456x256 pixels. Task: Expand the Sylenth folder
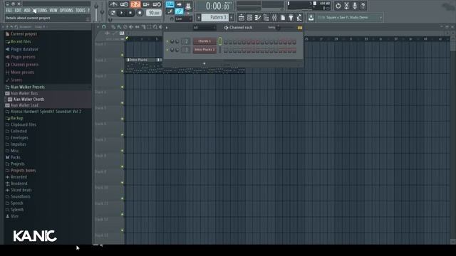click(x=17, y=210)
